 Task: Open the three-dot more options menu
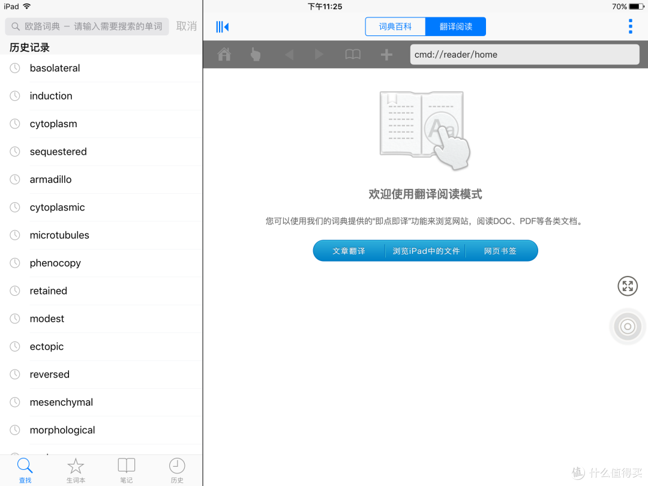630,26
